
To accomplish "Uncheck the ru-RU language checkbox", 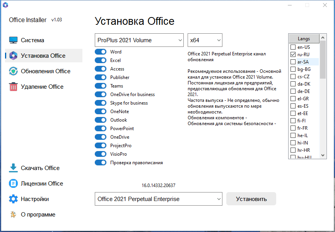I will (293, 54).
